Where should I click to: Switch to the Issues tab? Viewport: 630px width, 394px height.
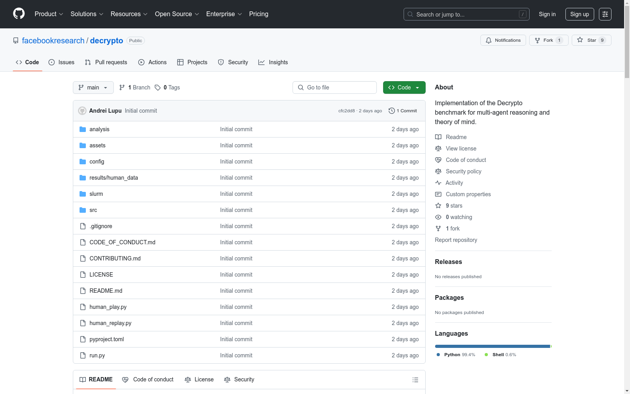coord(61,62)
